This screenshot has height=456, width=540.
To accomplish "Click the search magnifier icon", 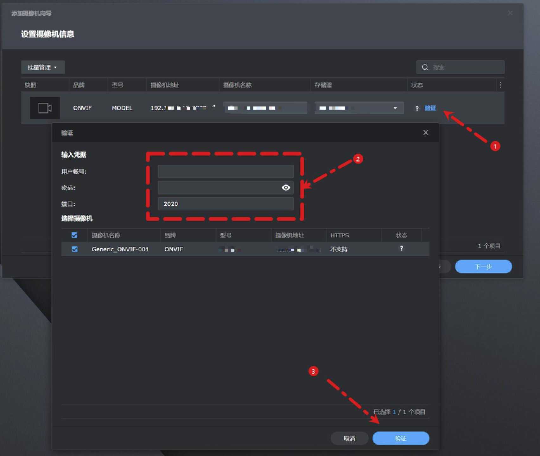I will point(425,67).
